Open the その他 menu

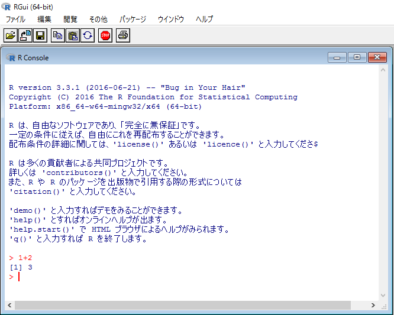98,19
